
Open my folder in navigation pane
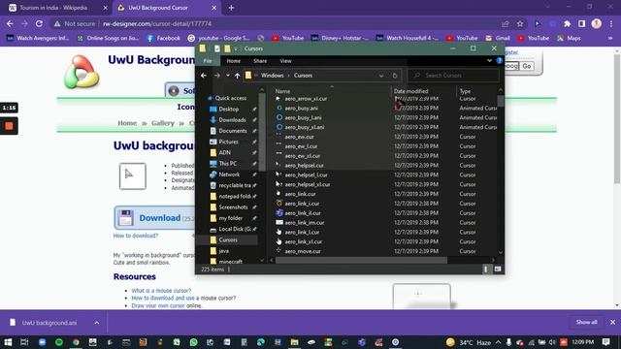coord(231,218)
